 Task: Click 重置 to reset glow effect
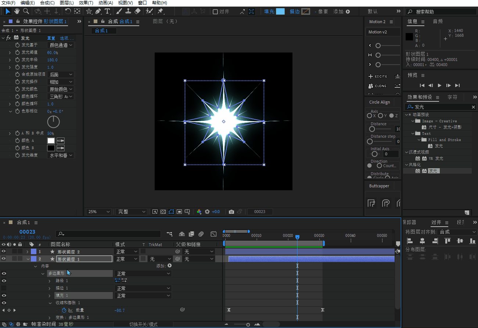click(51, 38)
